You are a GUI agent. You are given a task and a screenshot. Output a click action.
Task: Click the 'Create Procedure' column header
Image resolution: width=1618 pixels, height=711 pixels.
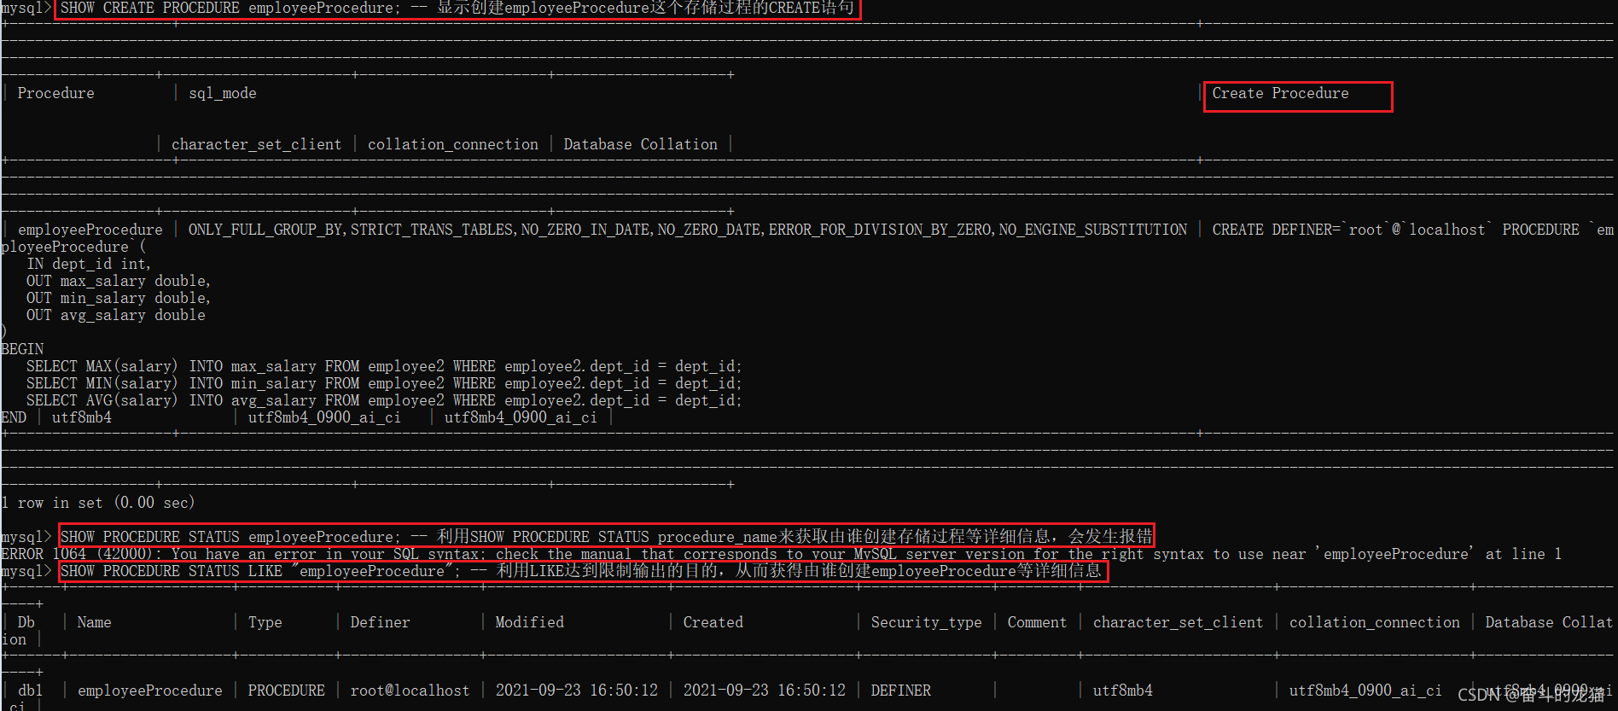(x=1280, y=93)
